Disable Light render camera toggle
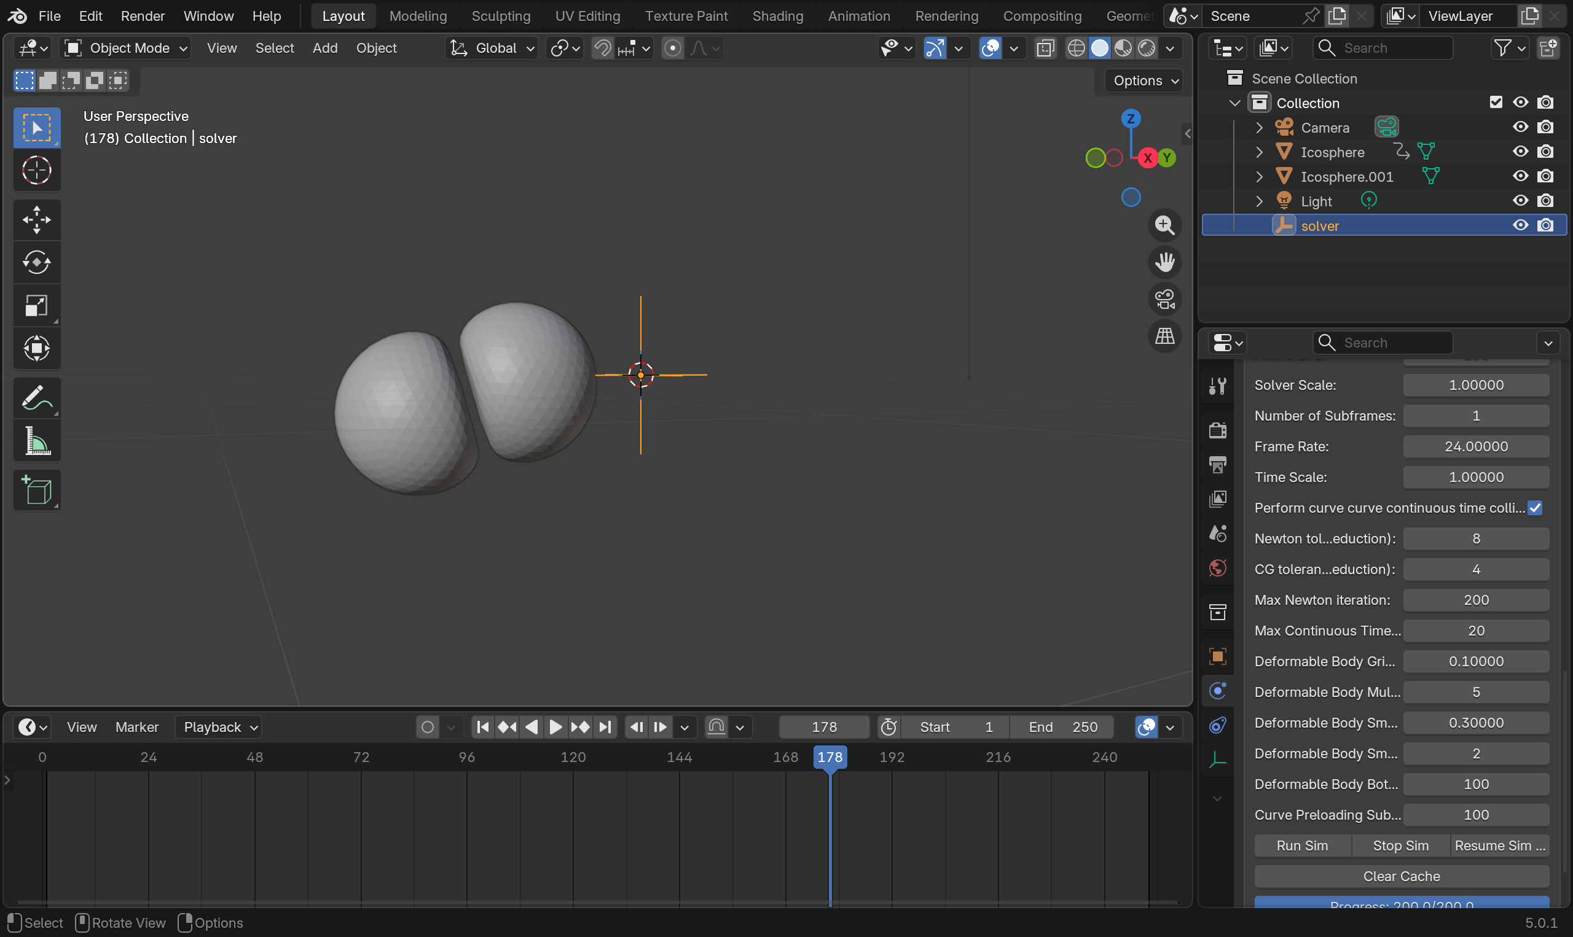Image resolution: width=1573 pixels, height=937 pixels. click(x=1545, y=201)
